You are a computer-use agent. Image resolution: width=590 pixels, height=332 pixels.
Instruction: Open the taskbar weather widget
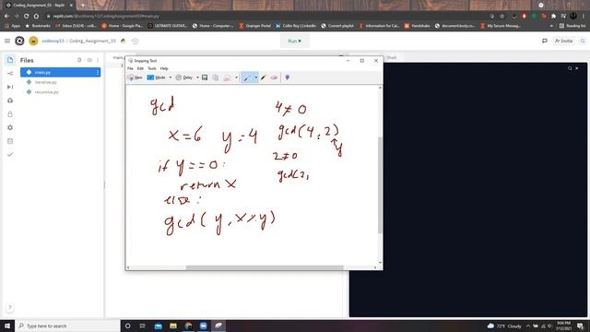pyautogui.click(x=504, y=326)
